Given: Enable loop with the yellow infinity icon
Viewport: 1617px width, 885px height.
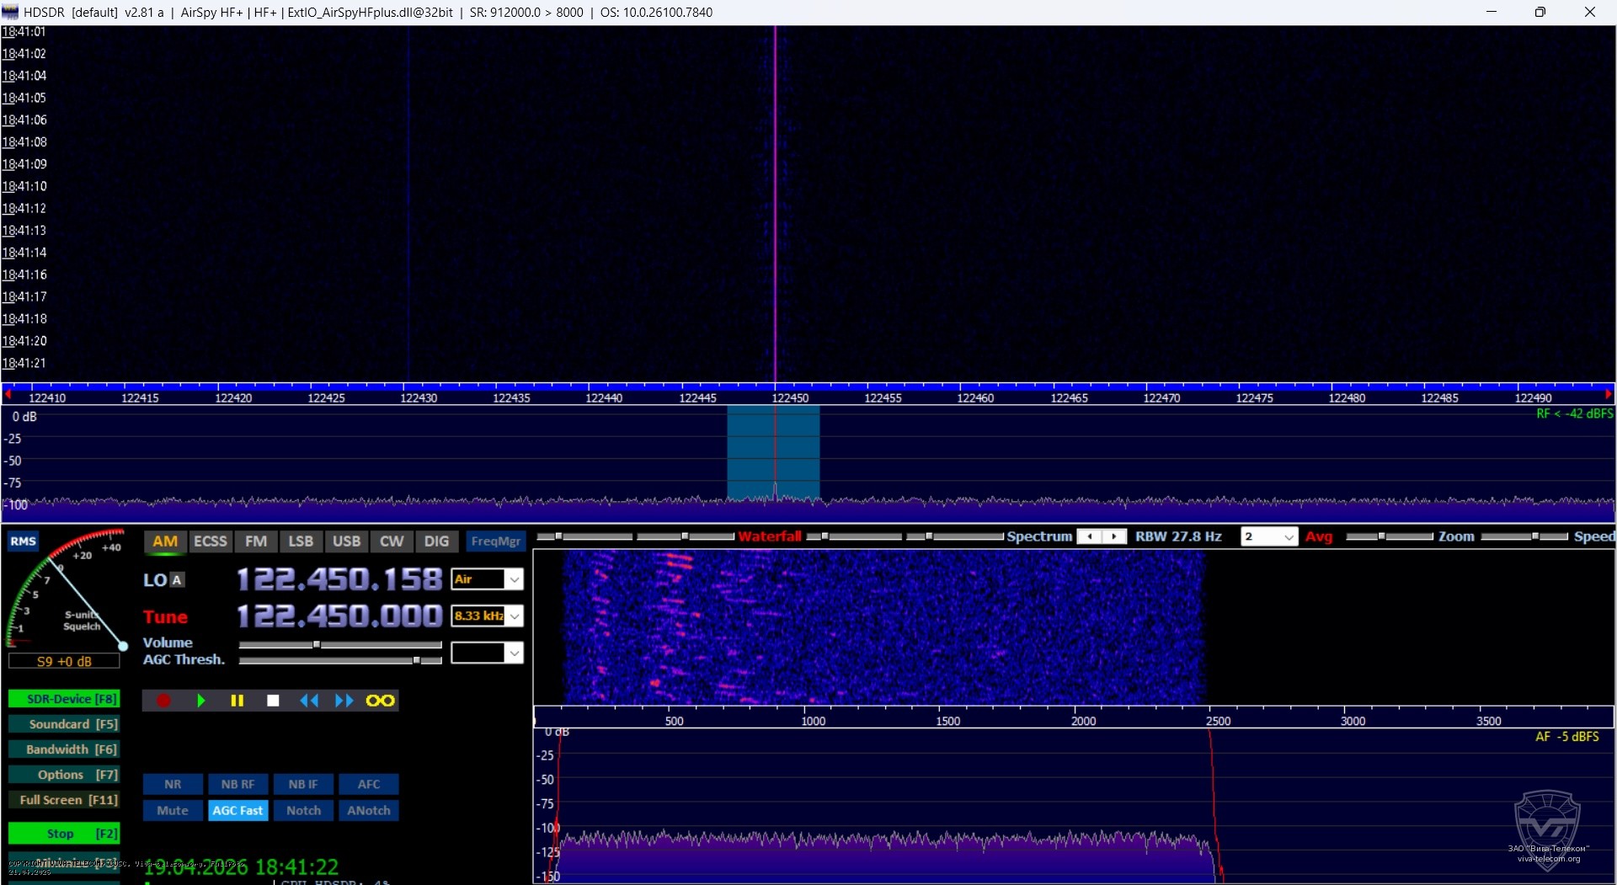Looking at the screenshot, I should [379, 700].
